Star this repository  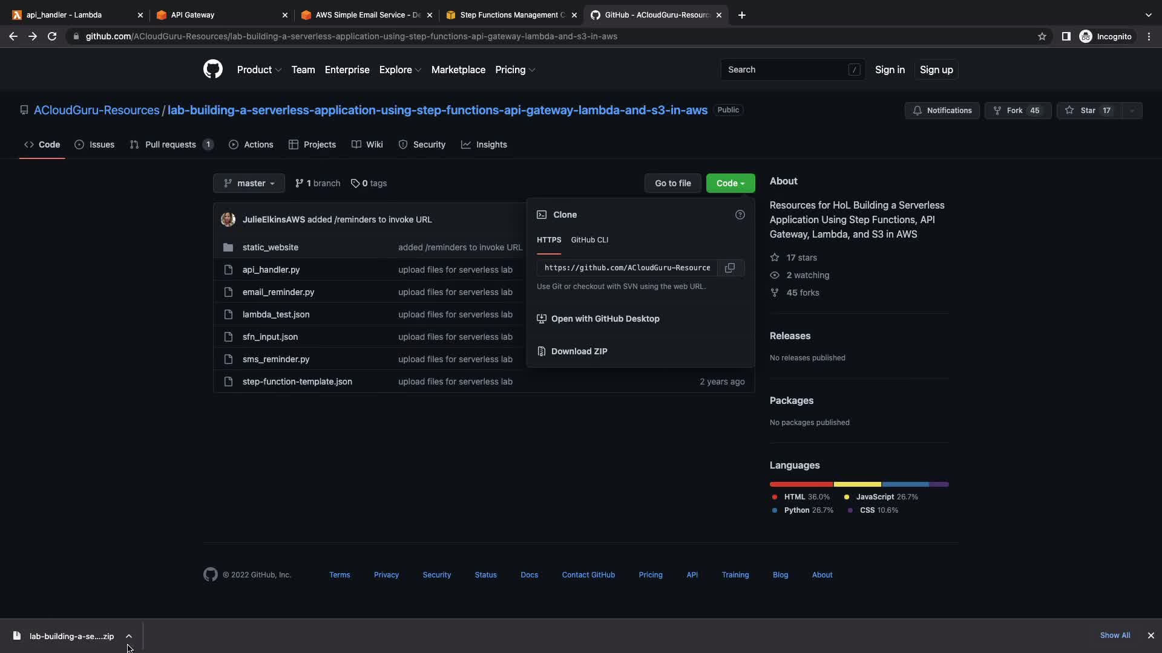1088,111
